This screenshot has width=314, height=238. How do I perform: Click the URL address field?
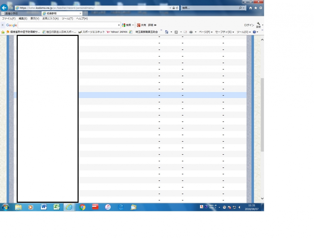(x=92, y=8)
